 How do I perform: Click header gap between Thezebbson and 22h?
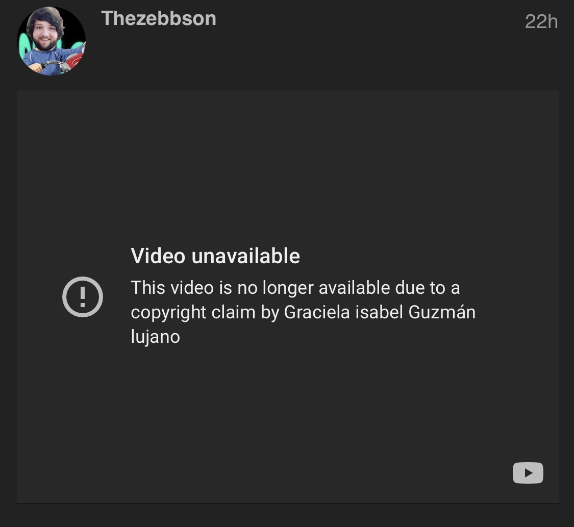[x=370, y=20]
